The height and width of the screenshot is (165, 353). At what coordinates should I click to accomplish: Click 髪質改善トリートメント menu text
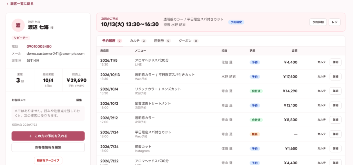(x=153, y=103)
